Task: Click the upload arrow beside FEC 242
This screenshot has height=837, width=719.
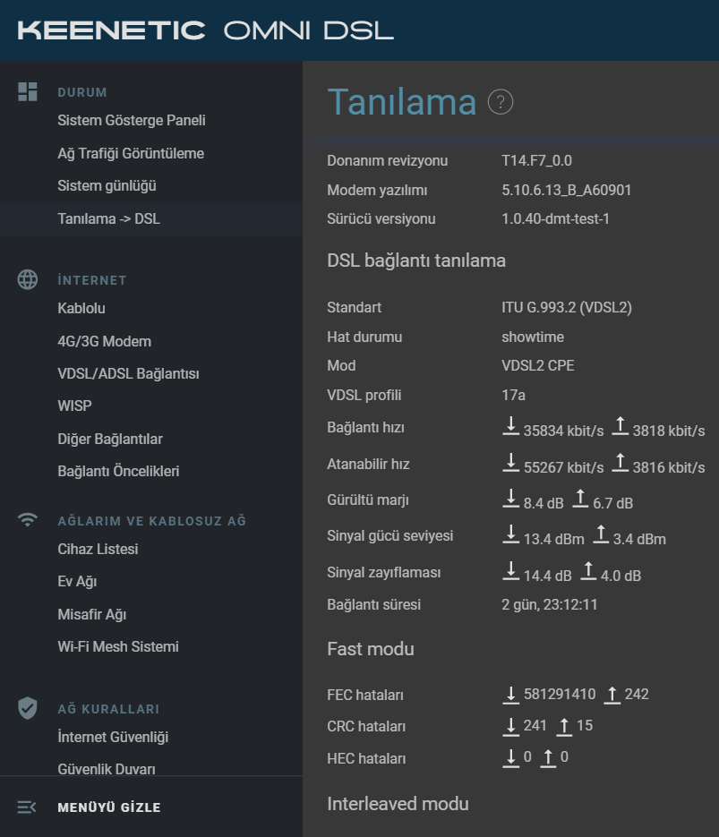Action: click(612, 695)
